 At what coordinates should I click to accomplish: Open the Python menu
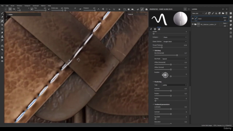[x=43, y=6]
